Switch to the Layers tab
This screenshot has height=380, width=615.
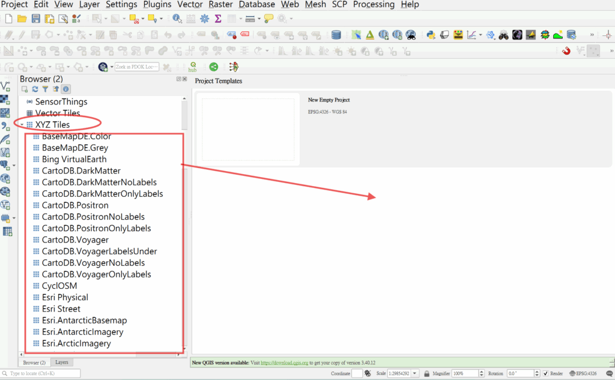[x=61, y=363]
